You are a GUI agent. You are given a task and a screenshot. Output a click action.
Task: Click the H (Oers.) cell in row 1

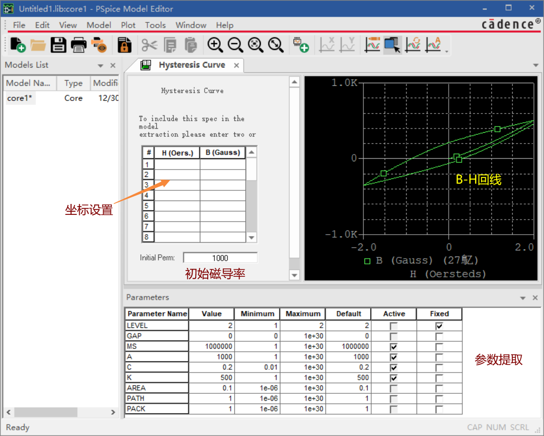178,164
